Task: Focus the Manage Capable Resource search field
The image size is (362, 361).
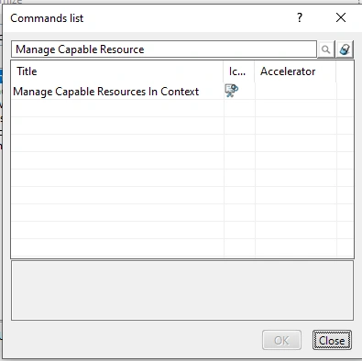Action: click(164, 49)
